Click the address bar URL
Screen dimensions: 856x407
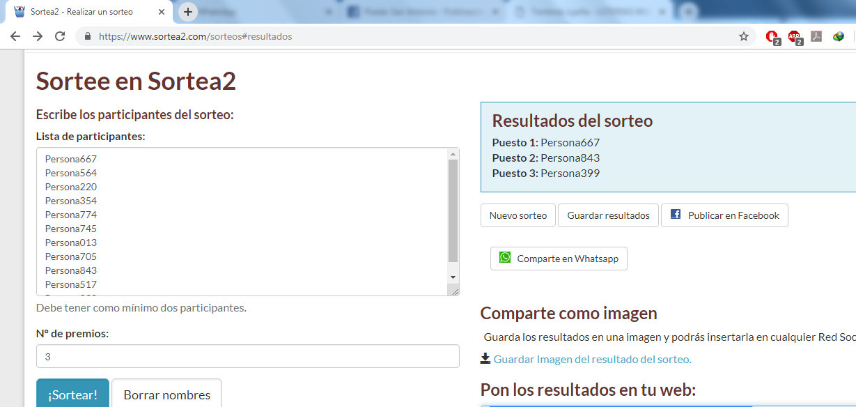[195, 36]
